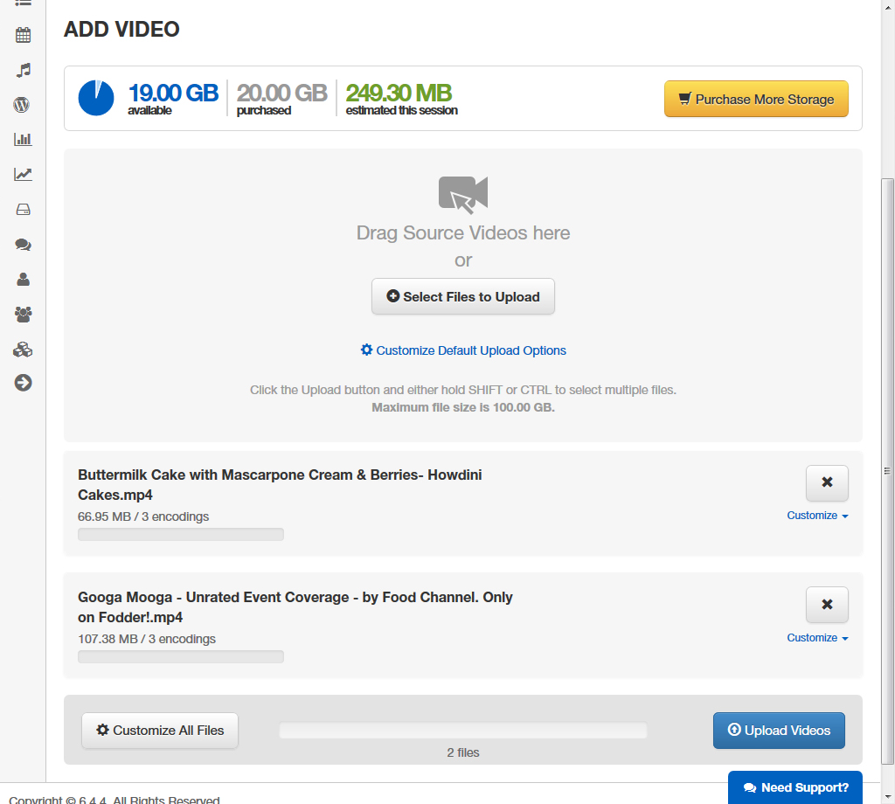Viewport: 895px width, 804px height.
Task: Click Select Files to Upload button
Action: (x=463, y=297)
